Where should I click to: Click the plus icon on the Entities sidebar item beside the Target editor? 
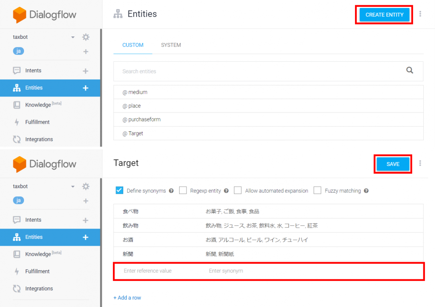tap(85, 237)
